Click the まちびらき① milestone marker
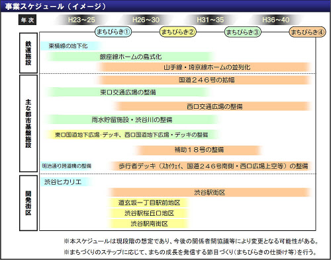 (113, 32)
